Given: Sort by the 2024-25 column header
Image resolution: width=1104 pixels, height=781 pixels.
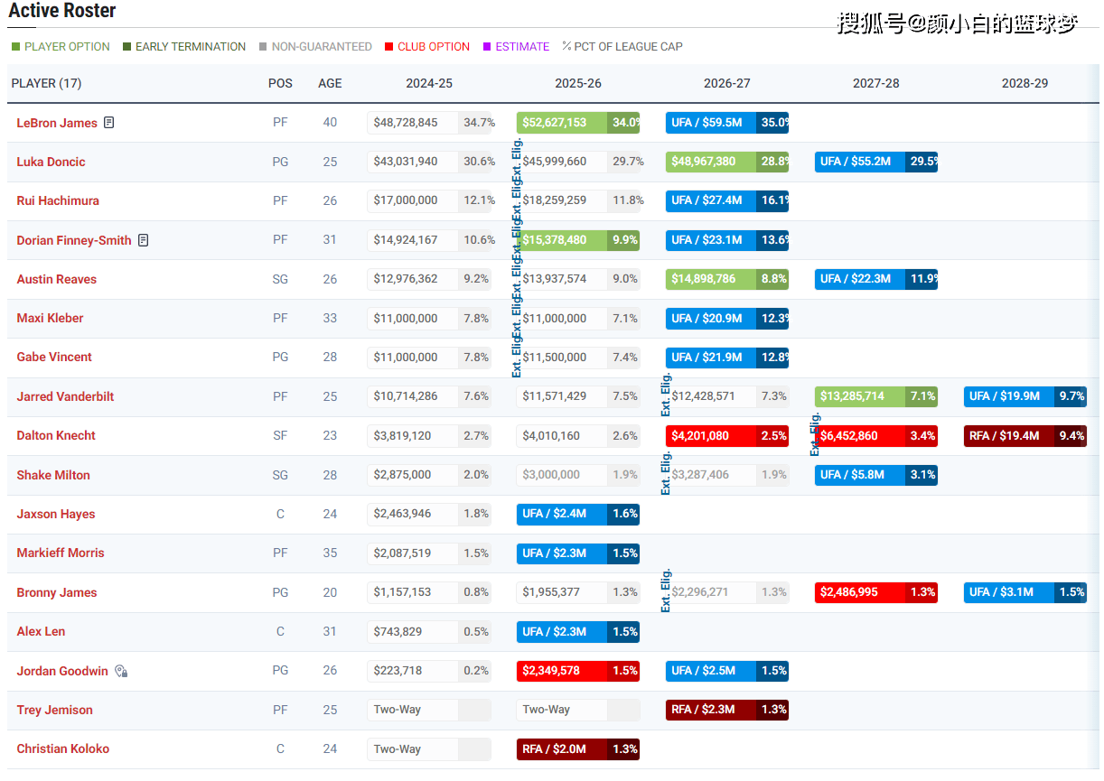Looking at the screenshot, I should click(429, 83).
